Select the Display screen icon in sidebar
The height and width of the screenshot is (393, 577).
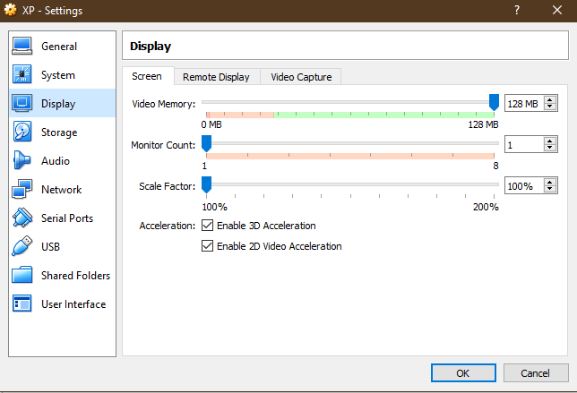coord(22,103)
